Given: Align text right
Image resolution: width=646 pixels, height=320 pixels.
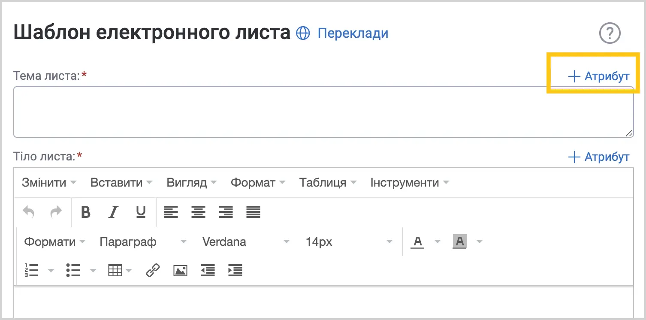Looking at the screenshot, I should (x=226, y=212).
